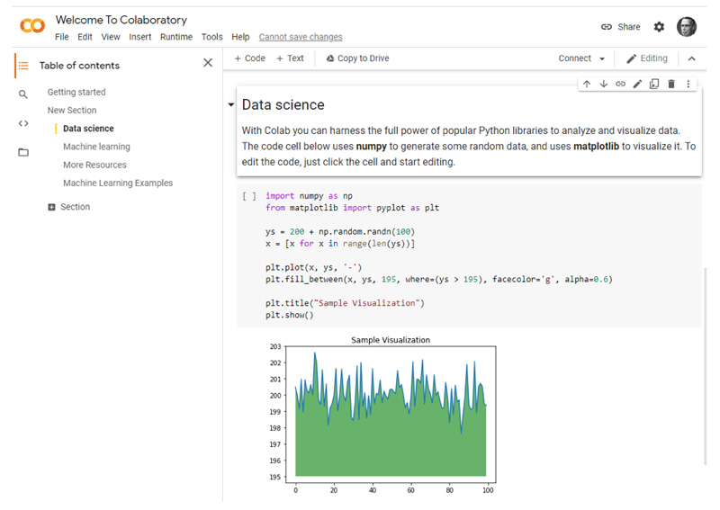Click in the import numpy code line
720x510 pixels.
coord(309,195)
